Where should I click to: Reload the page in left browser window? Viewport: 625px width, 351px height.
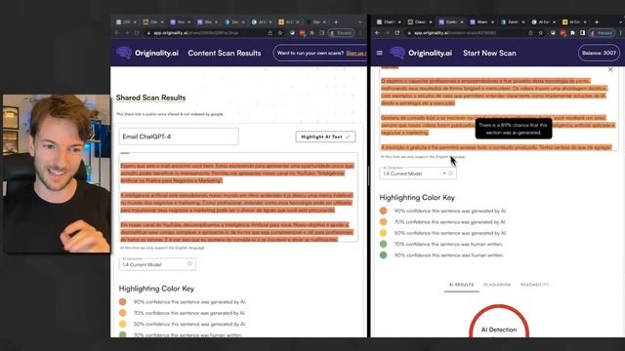(x=137, y=33)
